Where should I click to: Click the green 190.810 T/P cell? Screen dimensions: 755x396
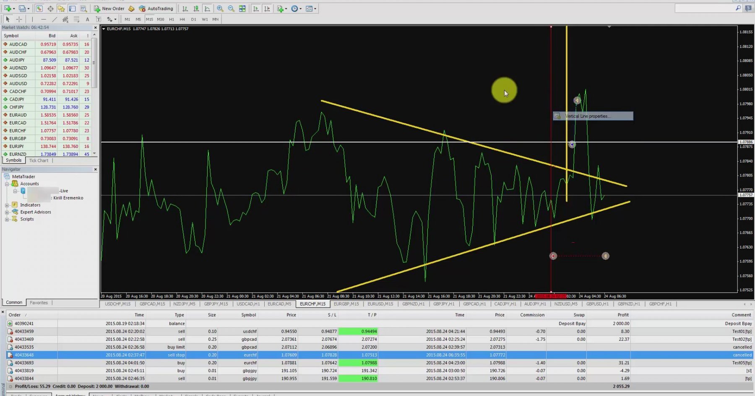(358, 379)
